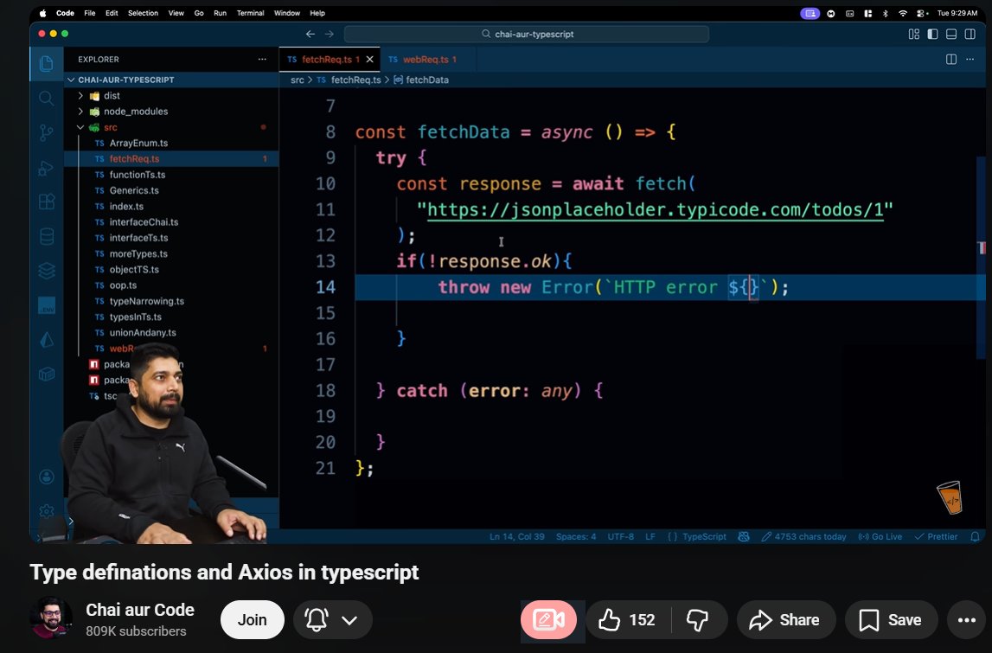
Task: Open Customize Layout icon in title bar
Action: click(x=914, y=35)
